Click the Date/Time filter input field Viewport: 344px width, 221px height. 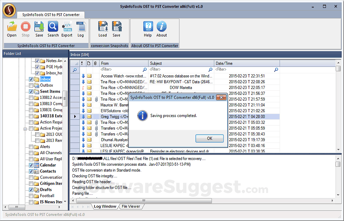(x=244, y=69)
